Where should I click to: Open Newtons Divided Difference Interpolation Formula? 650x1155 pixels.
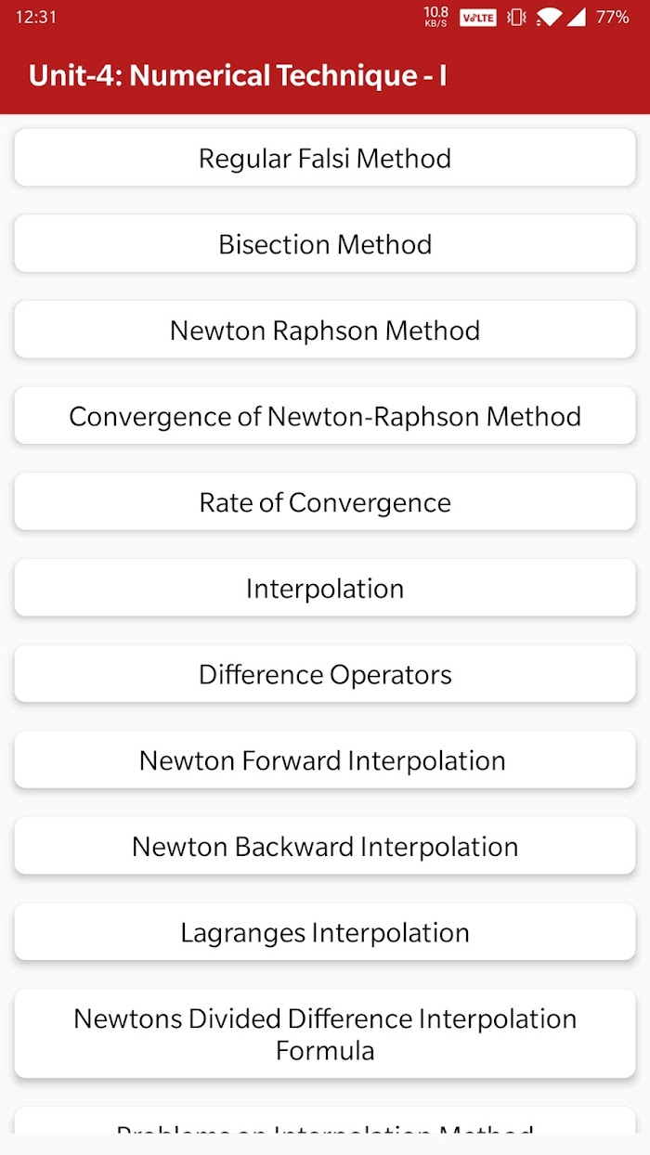325,1034
